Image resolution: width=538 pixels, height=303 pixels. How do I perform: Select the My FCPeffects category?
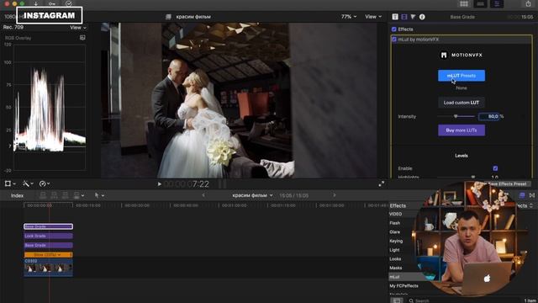coord(403,285)
